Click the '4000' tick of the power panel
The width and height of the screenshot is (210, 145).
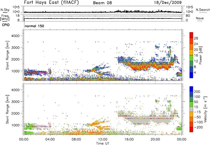[15, 36]
